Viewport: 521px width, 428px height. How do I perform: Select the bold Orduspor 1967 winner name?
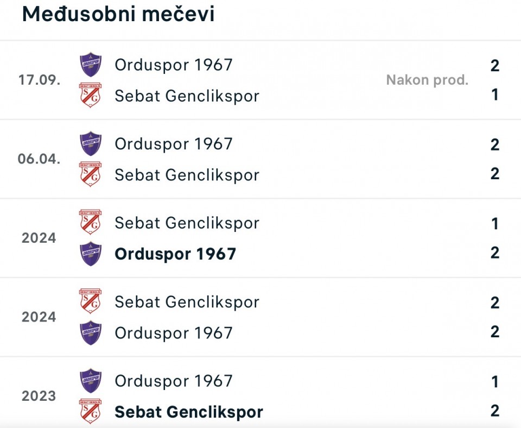click(175, 254)
